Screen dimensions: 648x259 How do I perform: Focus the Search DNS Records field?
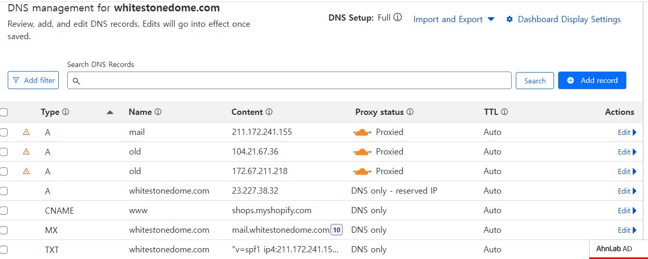pyautogui.click(x=289, y=80)
